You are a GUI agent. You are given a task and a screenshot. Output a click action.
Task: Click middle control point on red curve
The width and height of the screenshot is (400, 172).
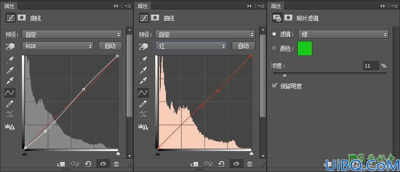click(x=202, y=105)
